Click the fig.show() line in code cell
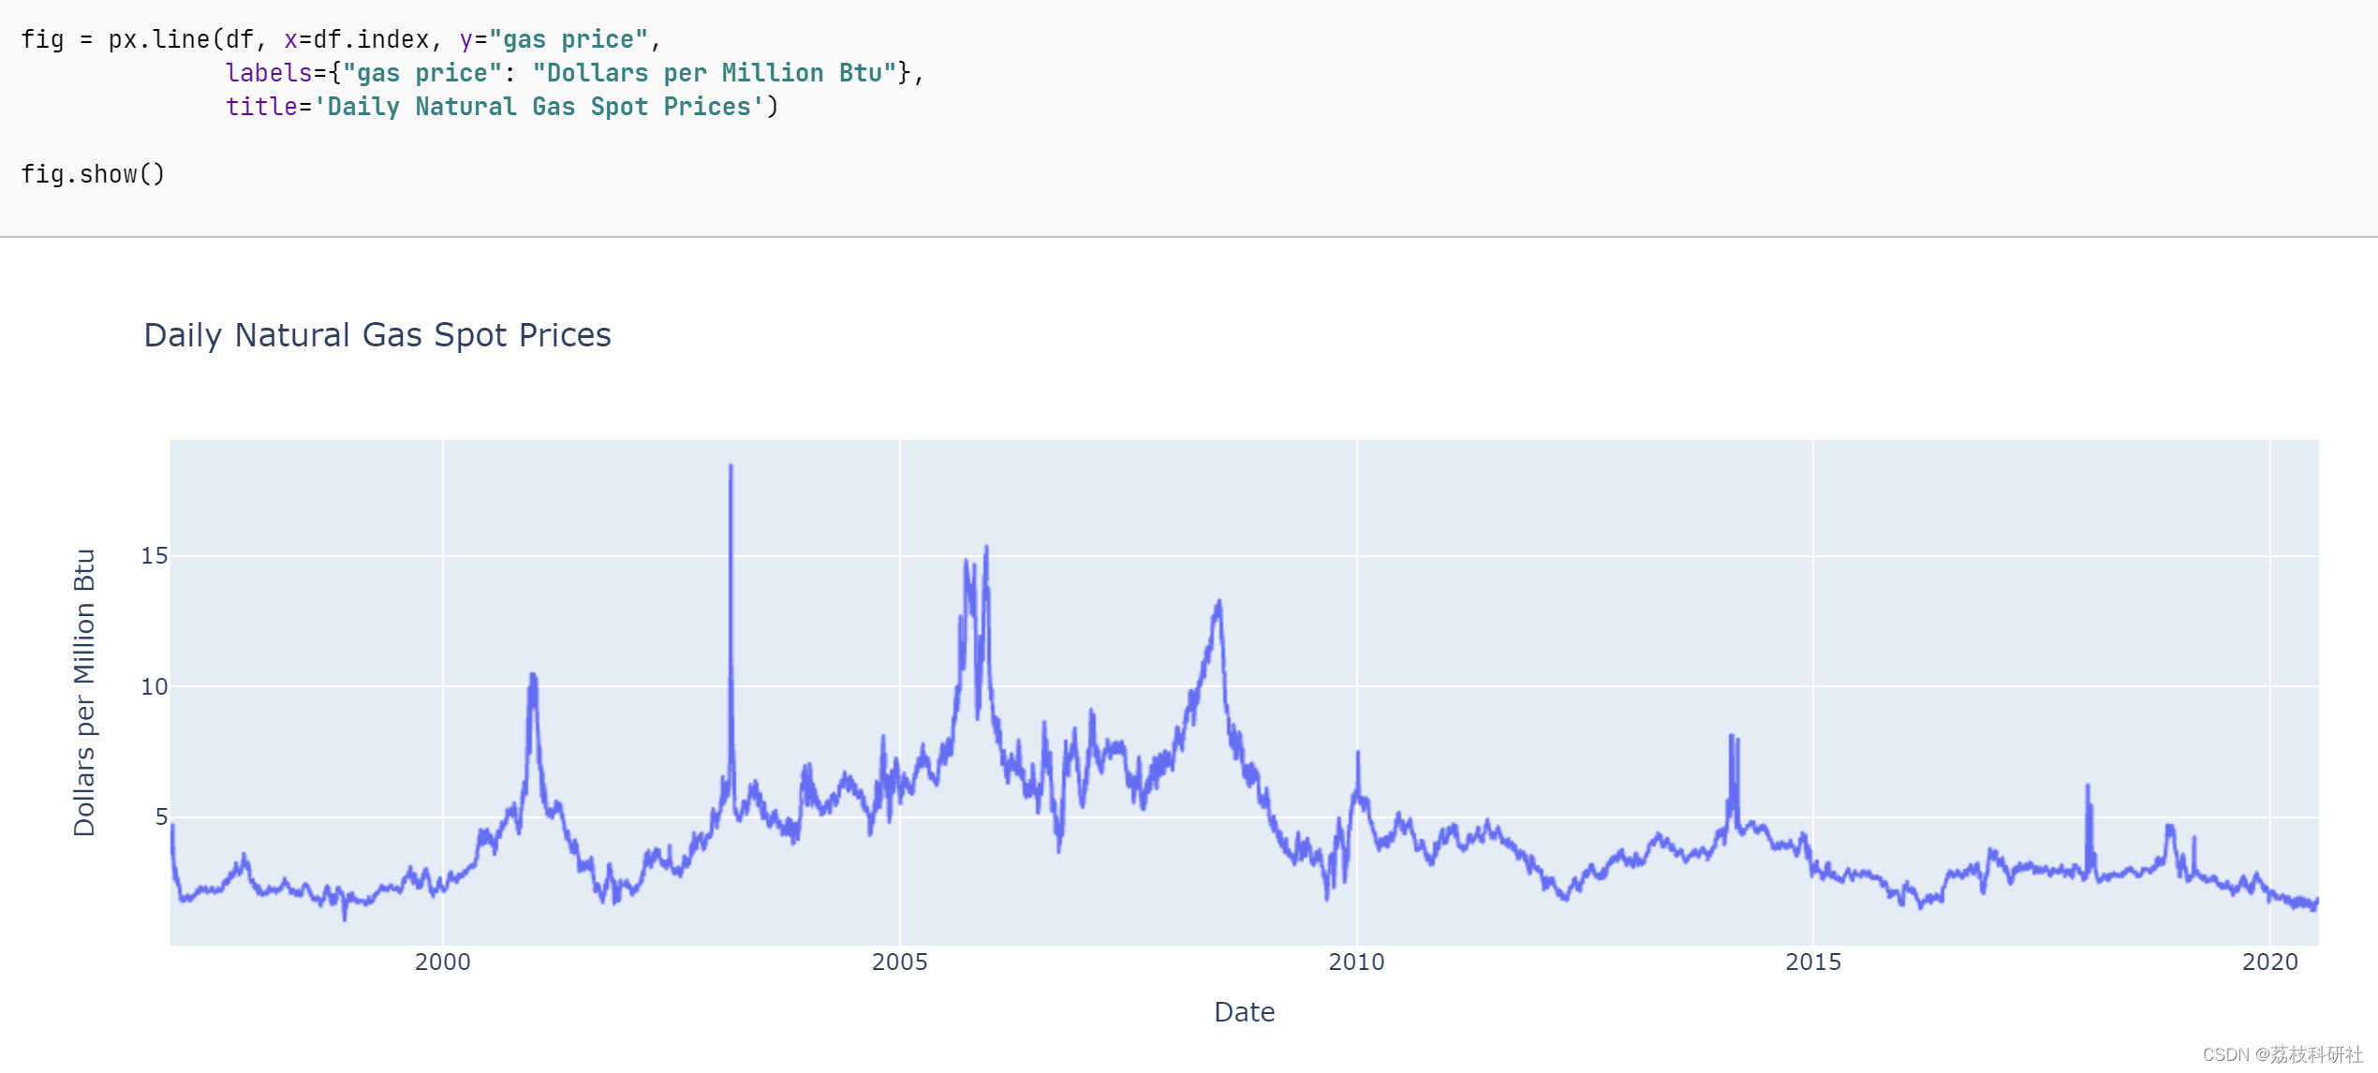Viewport: 2378px width, 1073px height. tap(93, 174)
